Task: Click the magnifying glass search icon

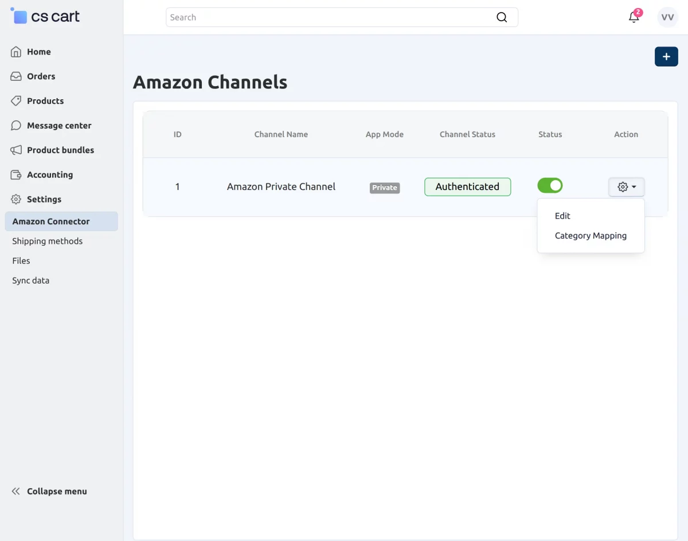Action: (502, 17)
